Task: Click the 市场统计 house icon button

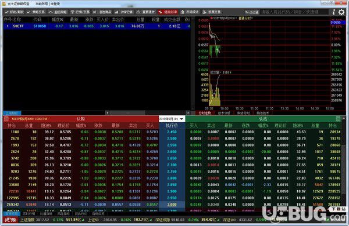Action: [190, 12]
